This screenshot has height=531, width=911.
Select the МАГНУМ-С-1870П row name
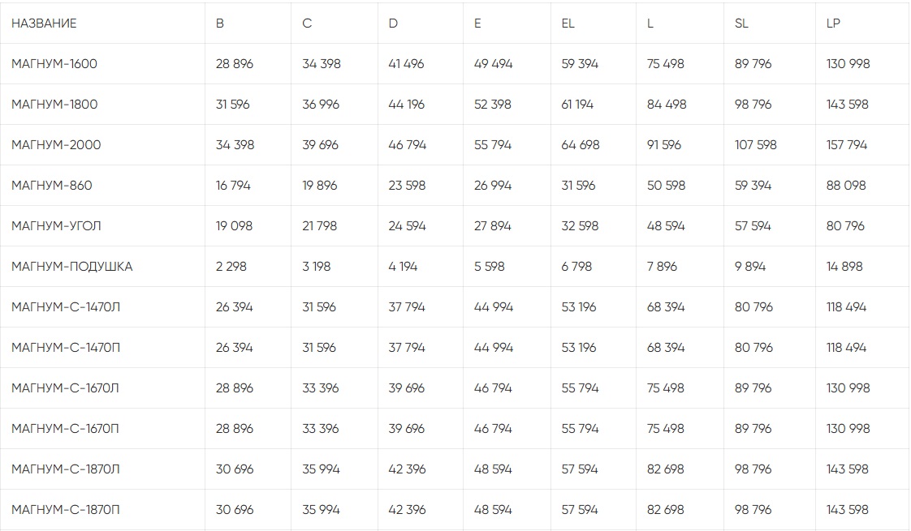(65, 510)
